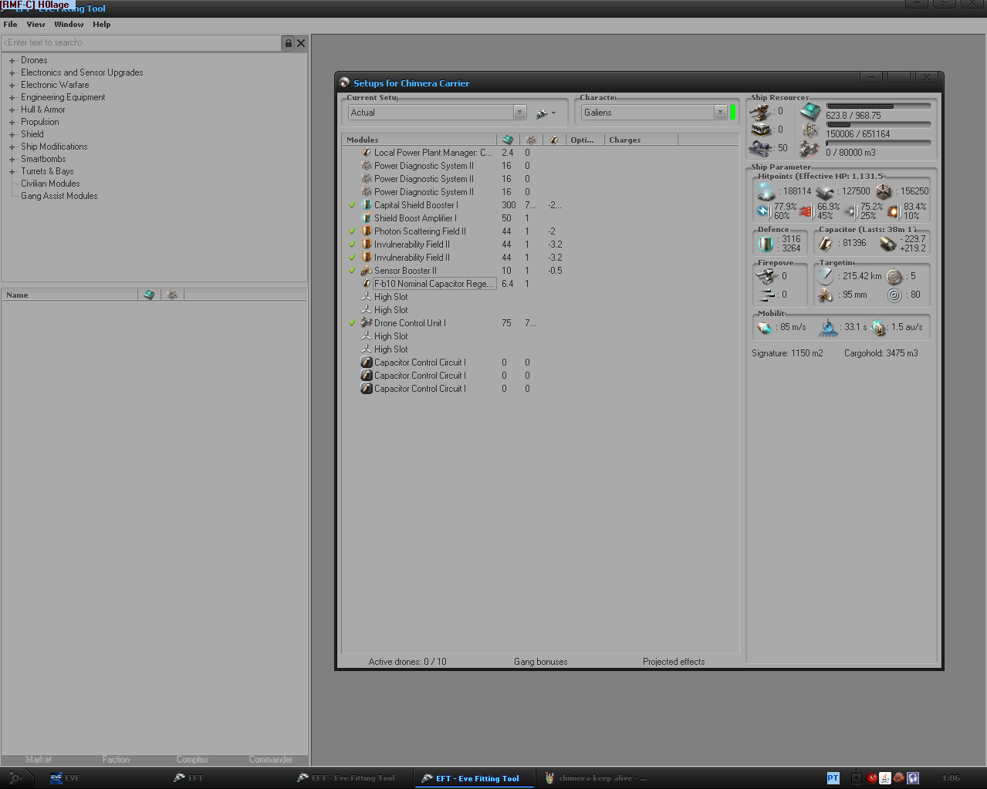Screen dimensions: 987x789
Task: Click the drone bay capacity progress bar
Action: click(x=878, y=143)
